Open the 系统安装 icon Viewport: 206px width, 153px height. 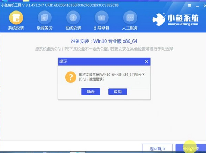pyautogui.click(x=16, y=17)
